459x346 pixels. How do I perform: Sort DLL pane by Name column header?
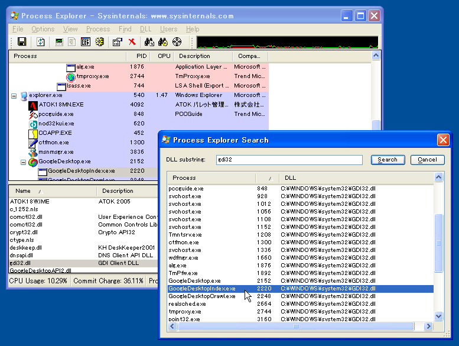point(53,191)
